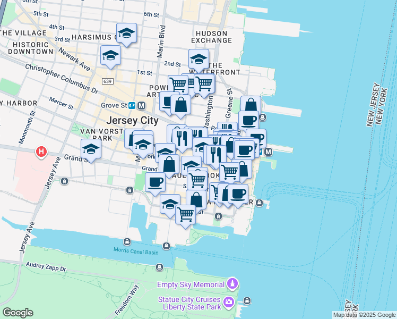This screenshot has width=397, height=319.
Task: Click the Empty Sky Memorial text label
Action: (x=191, y=284)
